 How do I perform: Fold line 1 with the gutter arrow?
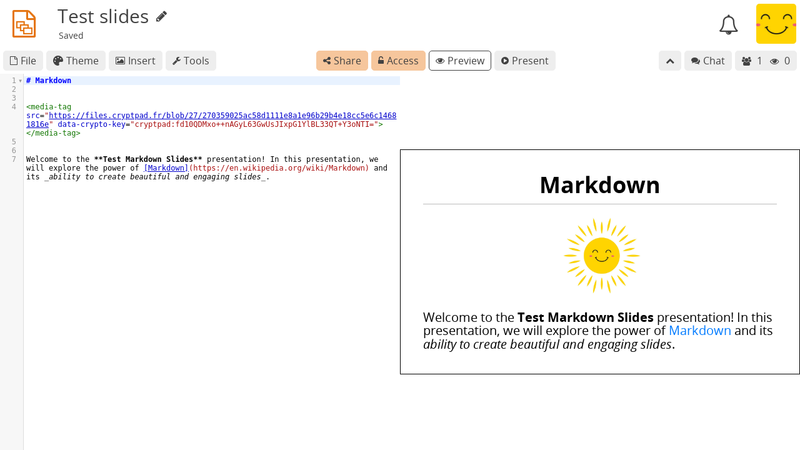[x=20, y=81]
